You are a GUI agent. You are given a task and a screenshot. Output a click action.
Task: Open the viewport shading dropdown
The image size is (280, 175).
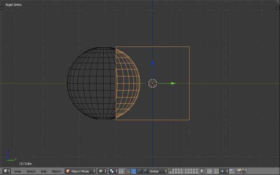pyautogui.click(x=102, y=171)
